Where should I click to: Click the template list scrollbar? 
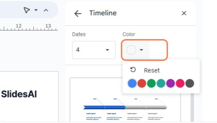click(192, 108)
